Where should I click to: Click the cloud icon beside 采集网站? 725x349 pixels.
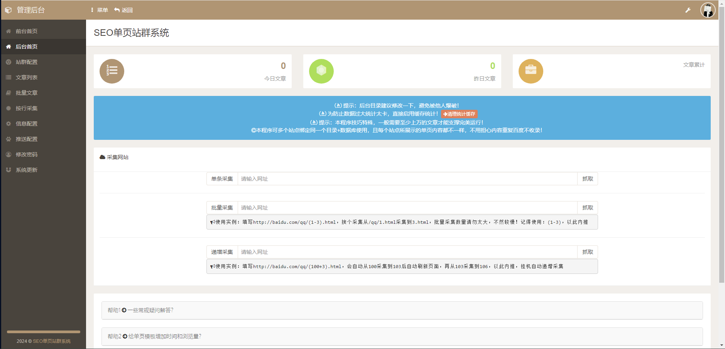click(102, 157)
